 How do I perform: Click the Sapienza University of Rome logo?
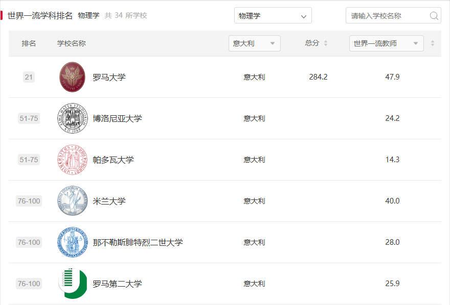pos(73,77)
